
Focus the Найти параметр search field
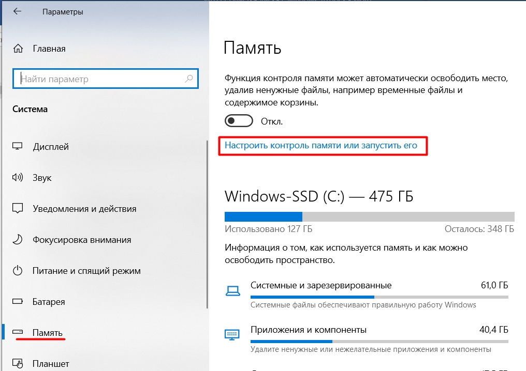[x=105, y=79]
